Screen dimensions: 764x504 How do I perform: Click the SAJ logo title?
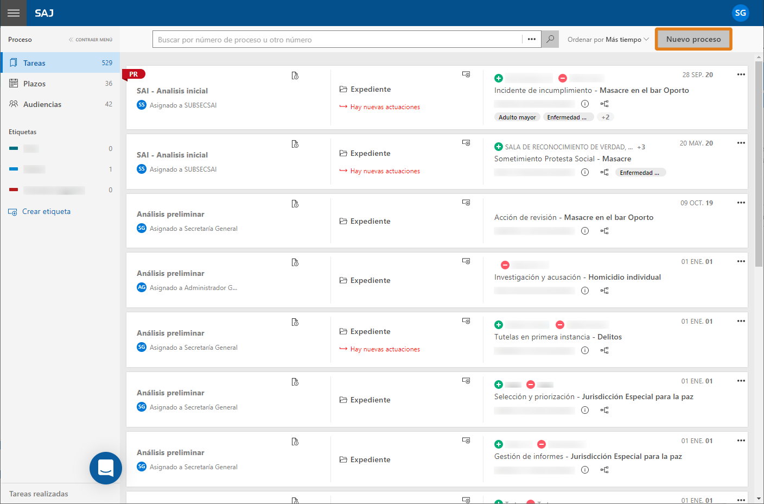pos(44,13)
